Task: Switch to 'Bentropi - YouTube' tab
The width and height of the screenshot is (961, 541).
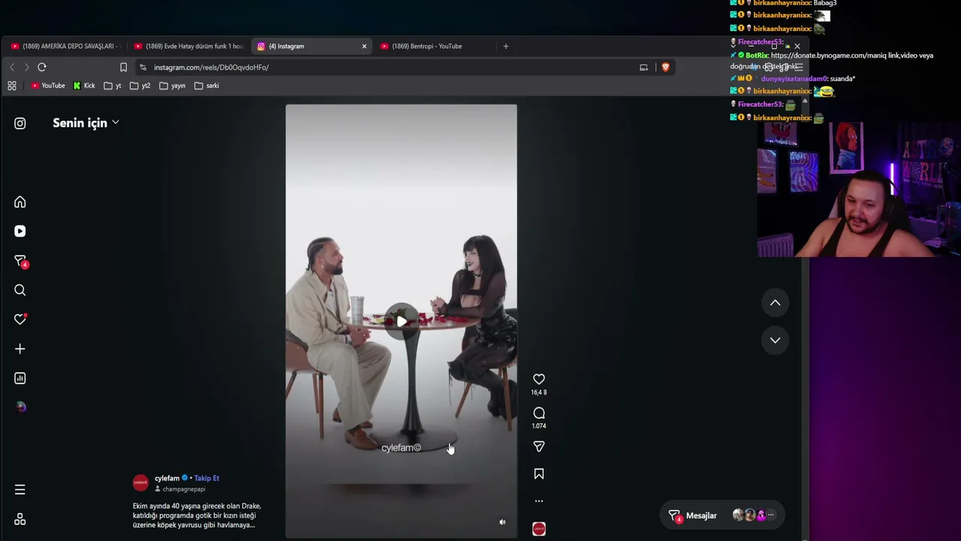Action: point(434,46)
